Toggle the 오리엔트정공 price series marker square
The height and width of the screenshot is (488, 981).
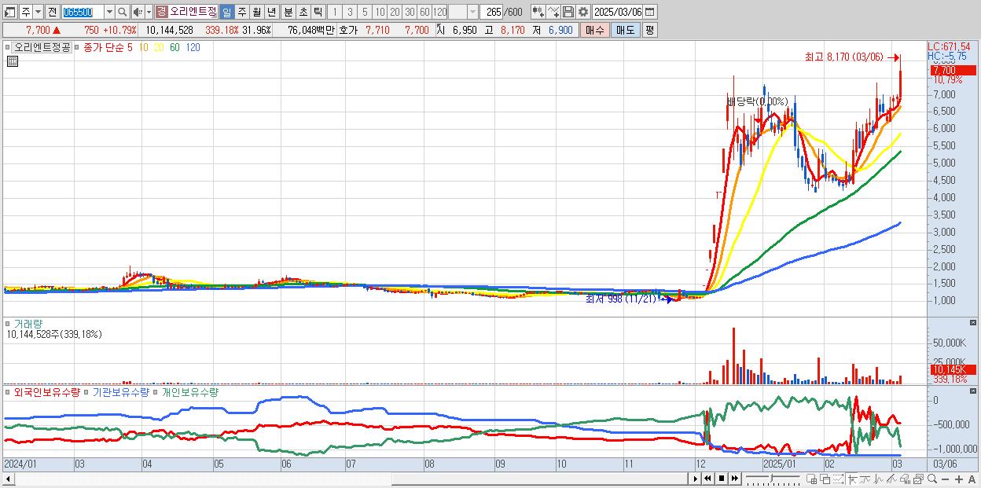[9, 47]
